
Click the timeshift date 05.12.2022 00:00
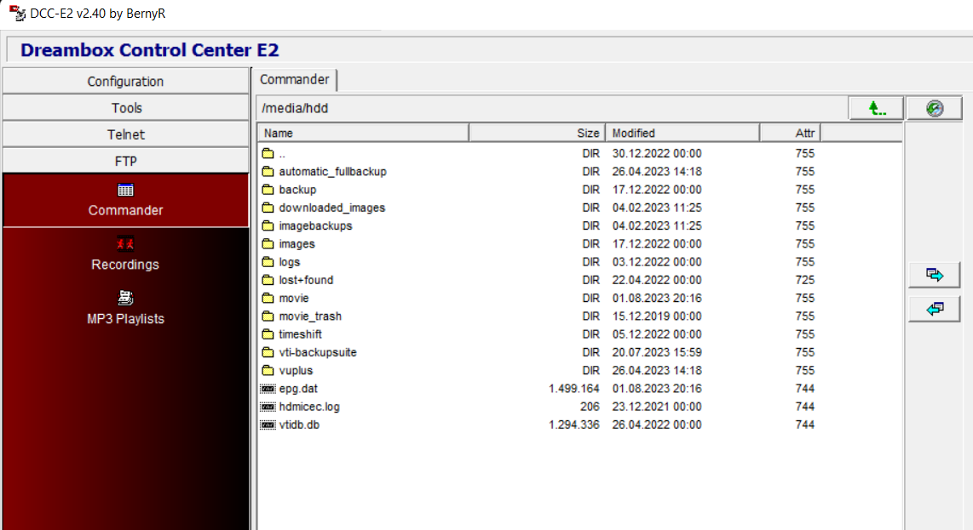[x=657, y=334]
